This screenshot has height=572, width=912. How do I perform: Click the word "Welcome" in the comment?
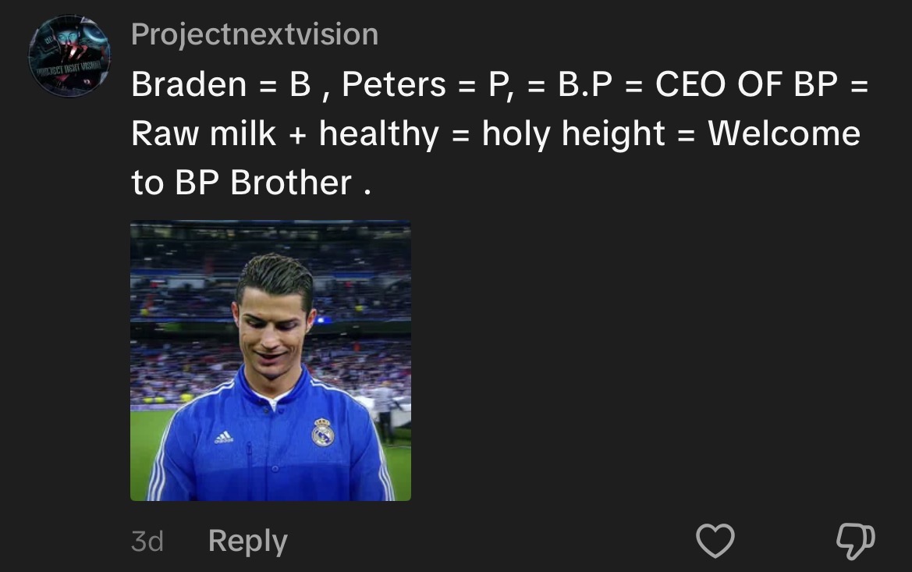click(784, 133)
